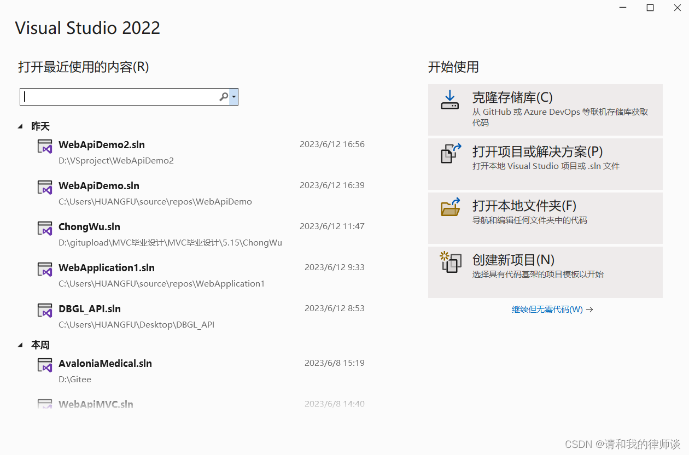Viewport: 689px width, 455px height.
Task: Open recent solution WebApplication1.sln
Action: 107,268
